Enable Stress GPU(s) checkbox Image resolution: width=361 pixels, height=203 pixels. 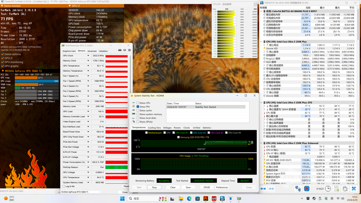(x=138, y=122)
